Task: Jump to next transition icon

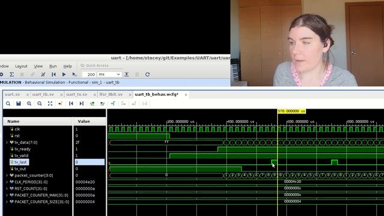Action: pyautogui.click(x=103, y=104)
